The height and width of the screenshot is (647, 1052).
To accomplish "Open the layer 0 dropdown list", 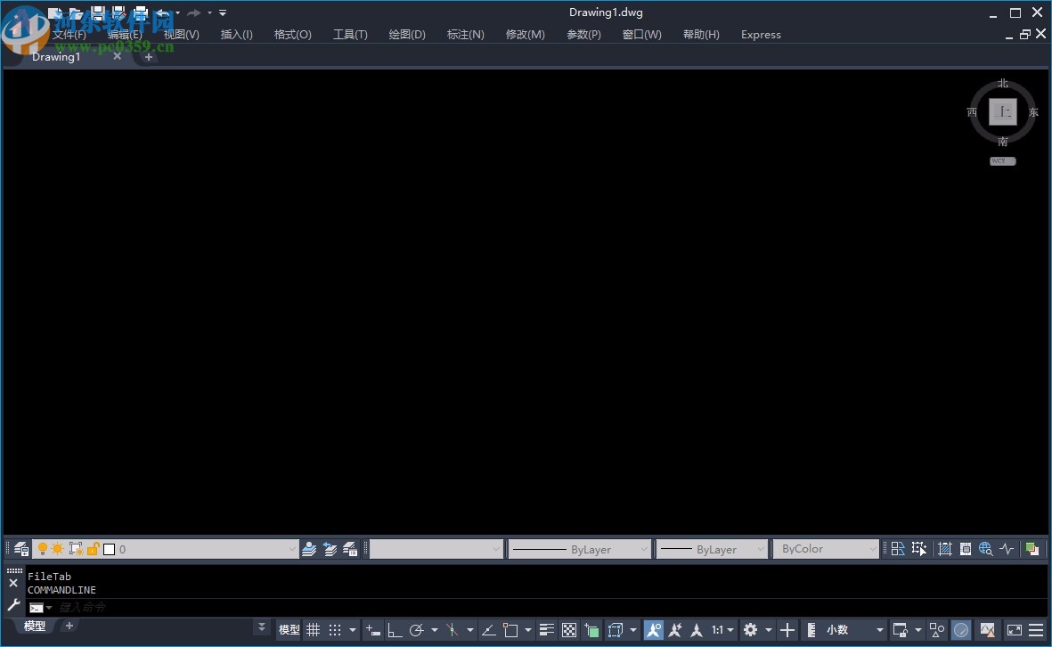I will (291, 549).
